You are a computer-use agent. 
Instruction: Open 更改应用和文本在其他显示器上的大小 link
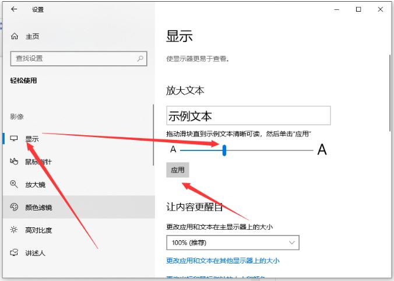(x=223, y=261)
